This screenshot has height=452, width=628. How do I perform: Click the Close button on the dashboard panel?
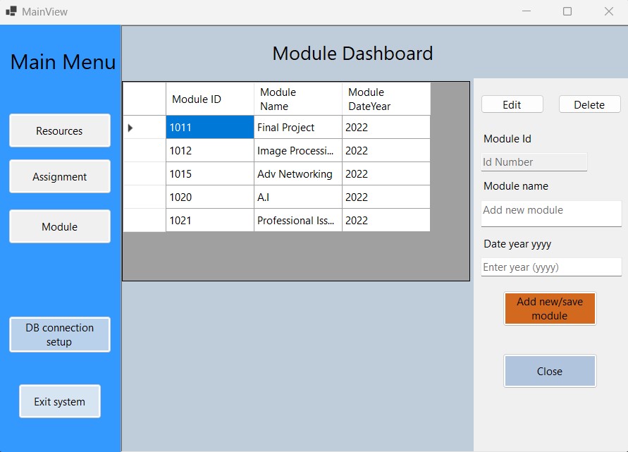click(550, 371)
